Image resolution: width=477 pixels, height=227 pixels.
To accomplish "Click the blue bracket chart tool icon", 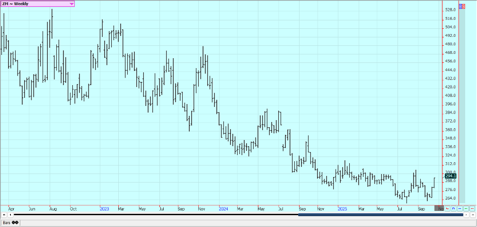I will click(x=453, y=208).
